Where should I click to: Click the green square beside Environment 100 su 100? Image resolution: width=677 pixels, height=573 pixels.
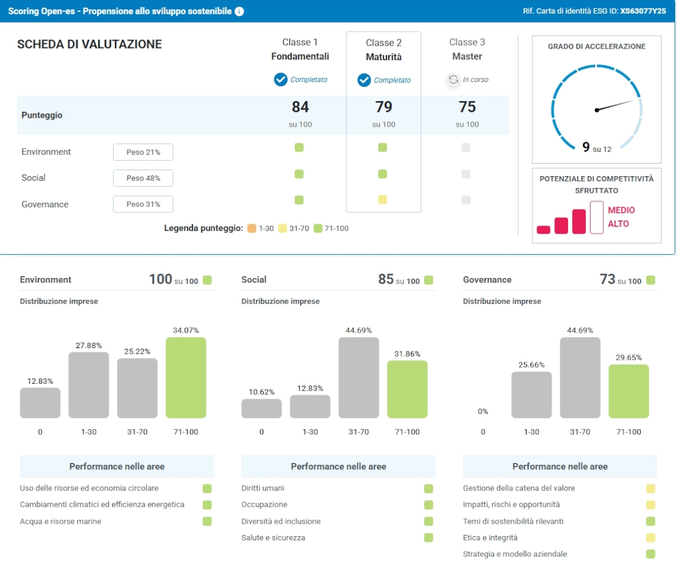(207, 280)
